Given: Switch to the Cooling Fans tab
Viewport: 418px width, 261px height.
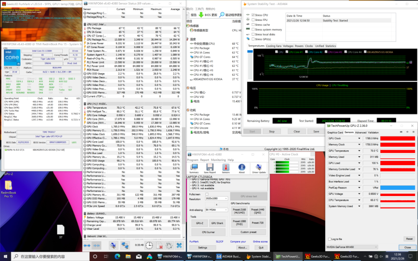Looking at the screenshot, I should (x=274, y=46).
